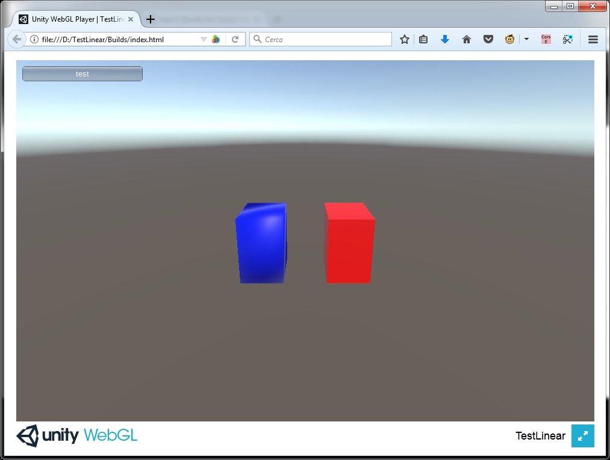Open the overflow dropdown beside the monkey icon

[x=525, y=39]
